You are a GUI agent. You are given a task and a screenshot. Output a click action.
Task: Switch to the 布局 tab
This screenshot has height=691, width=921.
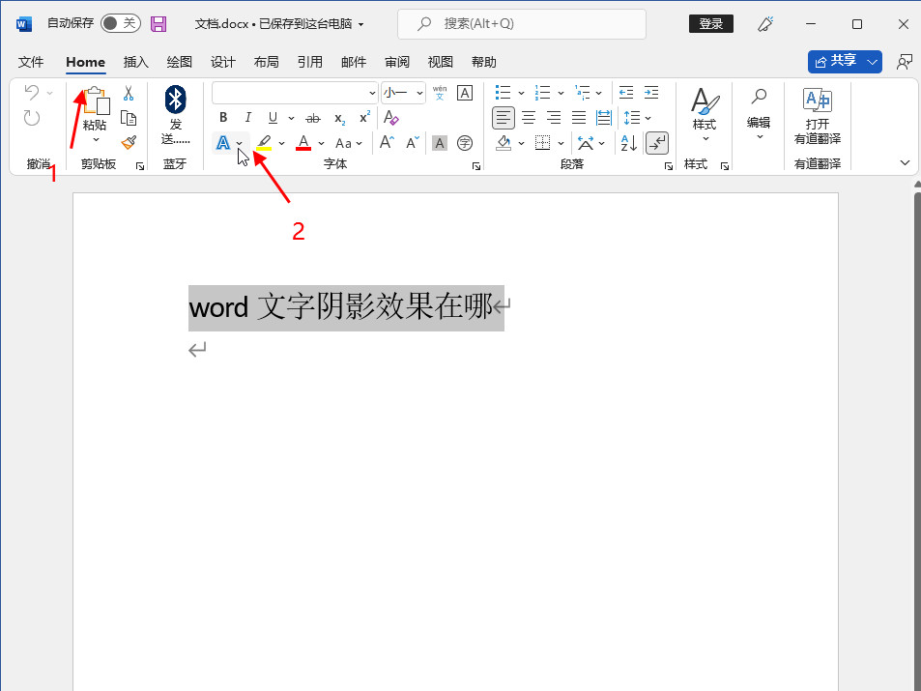point(266,62)
